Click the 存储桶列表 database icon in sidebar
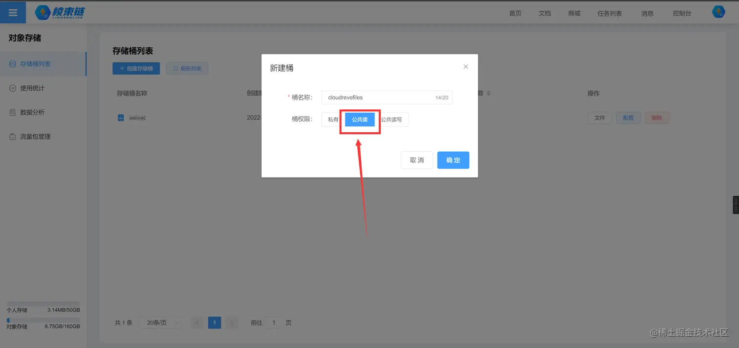The image size is (739, 348). [12, 64]
